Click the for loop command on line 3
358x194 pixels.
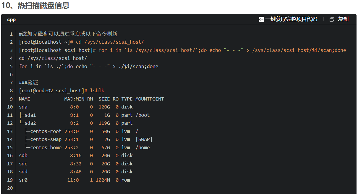pos(222,50)
